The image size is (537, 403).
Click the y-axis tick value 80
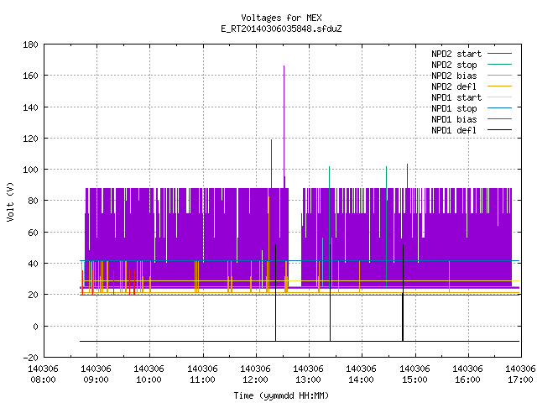click(x=33, y=201)
